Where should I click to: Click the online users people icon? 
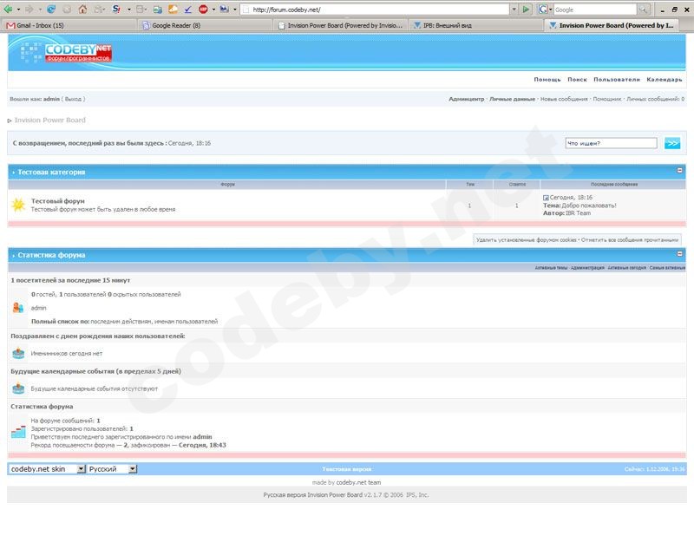[x=18, y=308]
